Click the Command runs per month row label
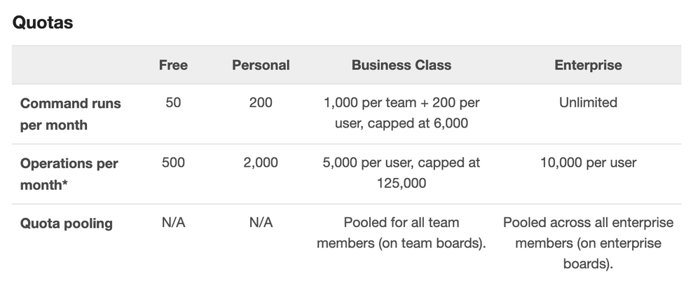 coord(71,114)
